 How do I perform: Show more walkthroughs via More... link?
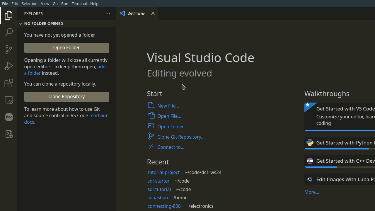[x=312, y=192]
